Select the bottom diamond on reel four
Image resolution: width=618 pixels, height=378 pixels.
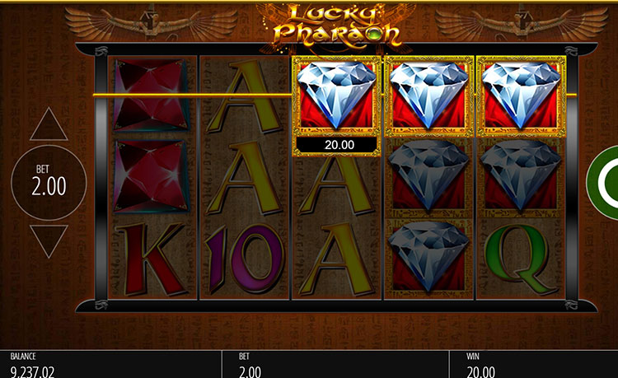(x=428, y=259)
